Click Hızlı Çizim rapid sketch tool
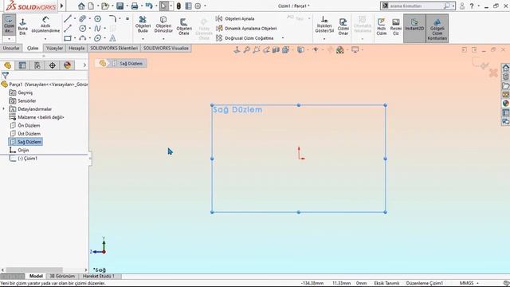This screenshot has width=510, height=287. 381,26
